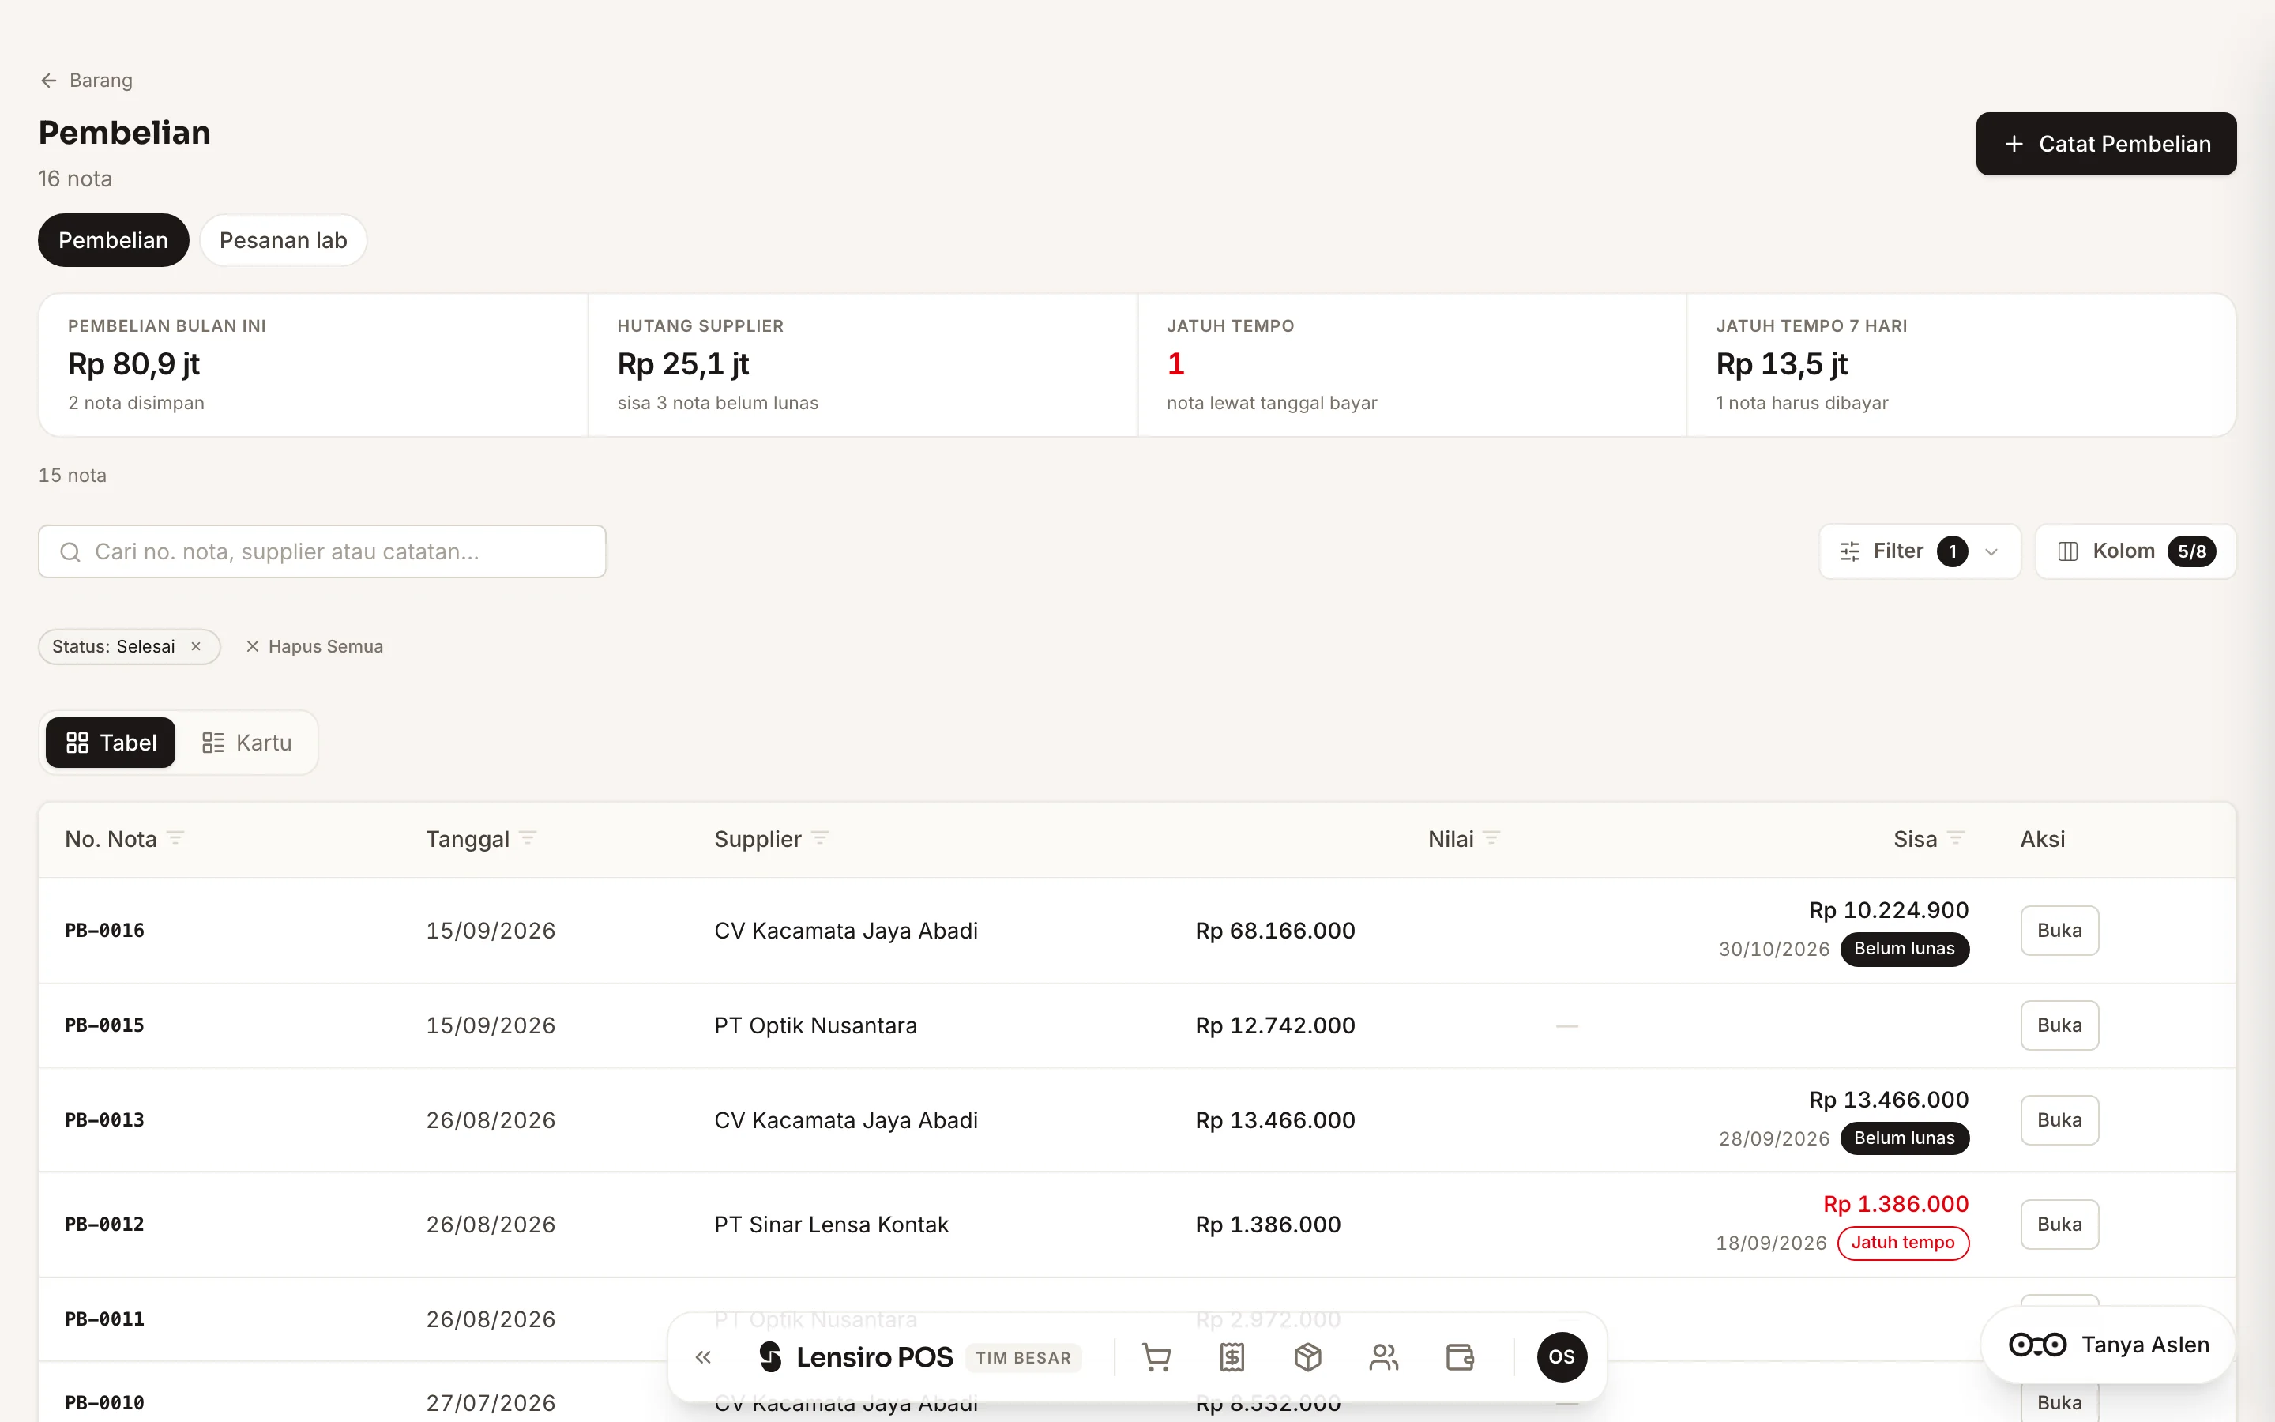
Task: Open nota PB-0013 with Buka
Action: (2059, 1120)
